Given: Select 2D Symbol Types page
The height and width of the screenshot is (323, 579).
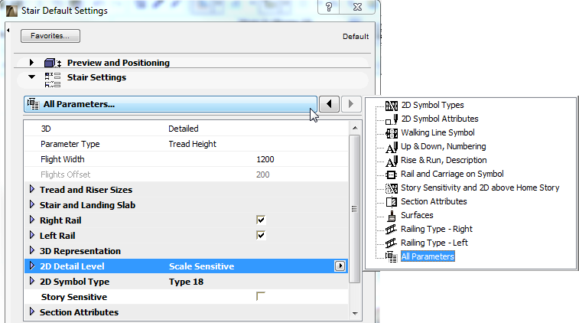Looking at the screenshot, I should coord(432,106).
